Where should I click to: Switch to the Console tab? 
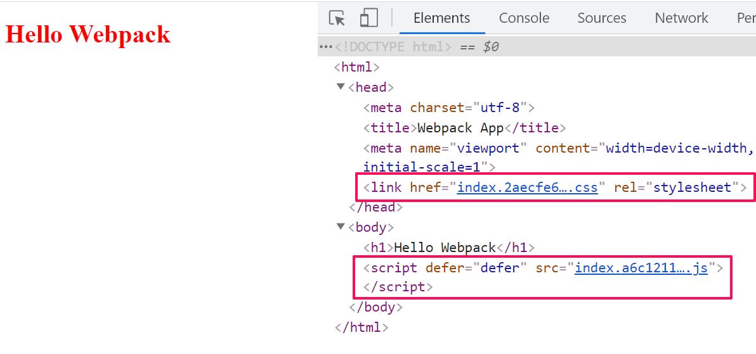tap(524, 18)
